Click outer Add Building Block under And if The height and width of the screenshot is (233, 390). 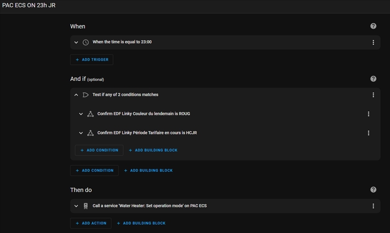pos(148,171)
